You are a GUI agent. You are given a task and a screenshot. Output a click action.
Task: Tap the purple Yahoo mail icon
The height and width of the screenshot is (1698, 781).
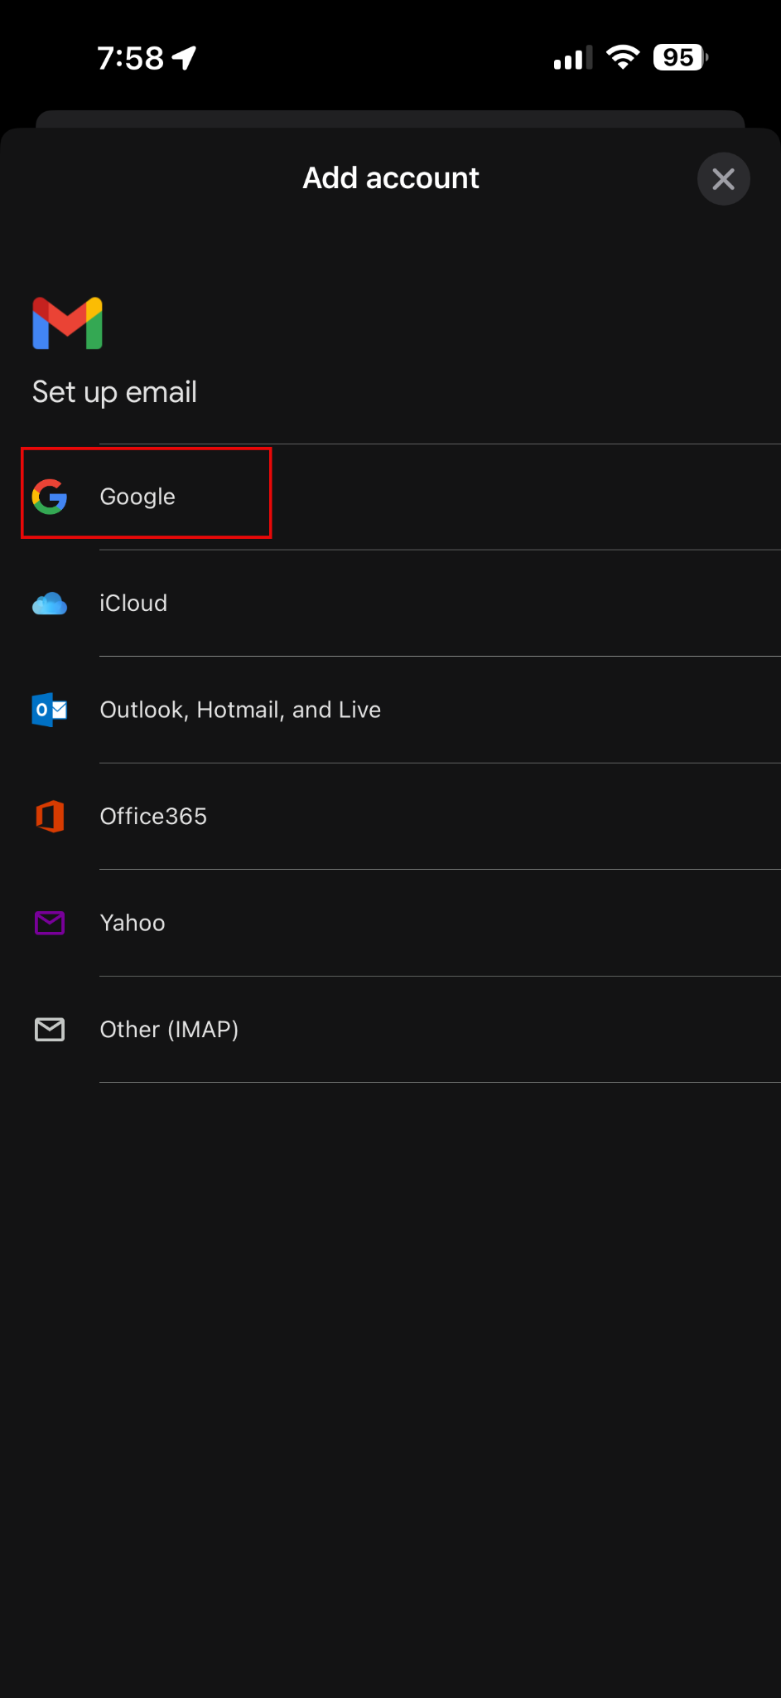coord(50,923)
